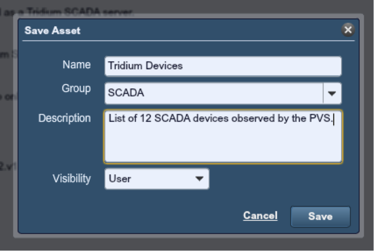Click the User text in Visibility selector
The width and height of the screenshot is (374, 251).
[120, 179]
